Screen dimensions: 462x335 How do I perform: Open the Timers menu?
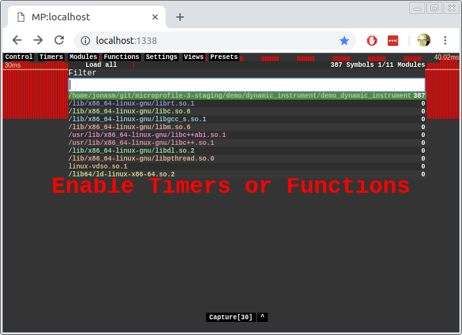point(51,57)
